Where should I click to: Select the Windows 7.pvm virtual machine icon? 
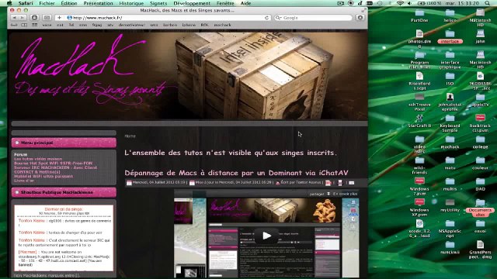[419, 187]
